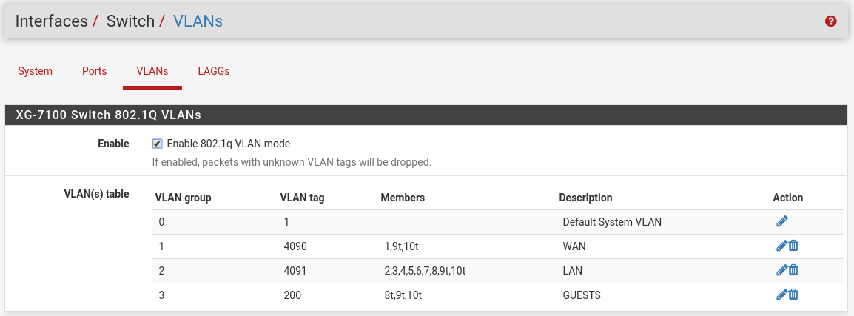
Task: Open the red help question mark icon
Action: pos(830,21)
